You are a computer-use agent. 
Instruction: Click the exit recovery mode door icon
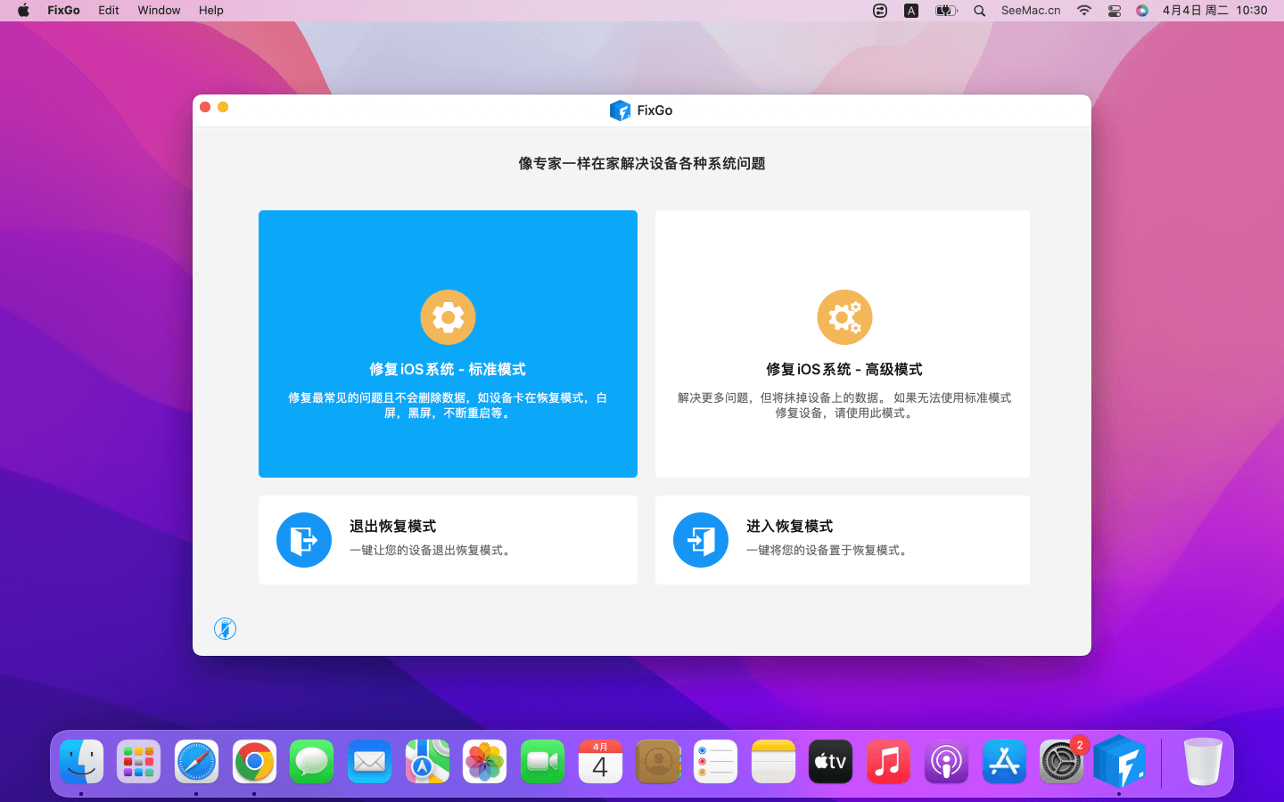click(304, 540)
